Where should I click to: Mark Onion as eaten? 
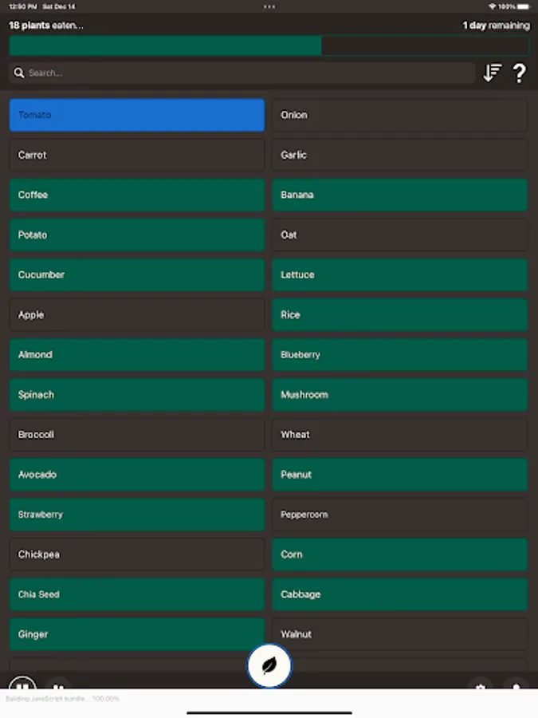[399, 115]
